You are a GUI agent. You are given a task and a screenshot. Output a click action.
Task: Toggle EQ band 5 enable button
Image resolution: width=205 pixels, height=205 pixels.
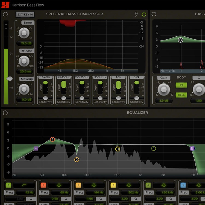pyautogui.click(x=183, y=185)
